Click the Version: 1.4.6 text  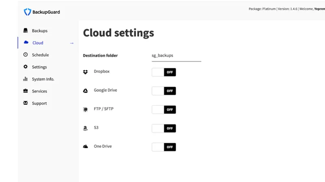[x=288, y=9]
